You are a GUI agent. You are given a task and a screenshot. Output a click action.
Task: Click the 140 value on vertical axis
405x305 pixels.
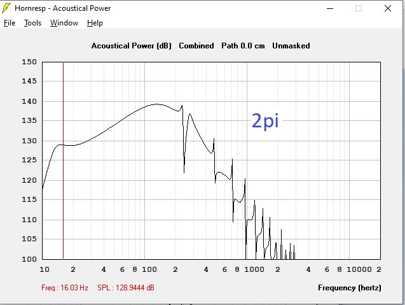pos(29,101)
